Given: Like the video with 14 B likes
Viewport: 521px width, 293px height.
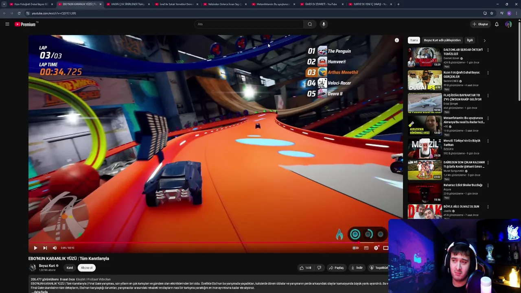Looking at the screenshot, I should pyautogui.click(x=305, y=268).
